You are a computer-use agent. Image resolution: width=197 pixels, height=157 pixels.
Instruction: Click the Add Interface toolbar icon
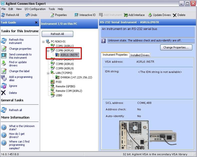(x=125, y=15)
